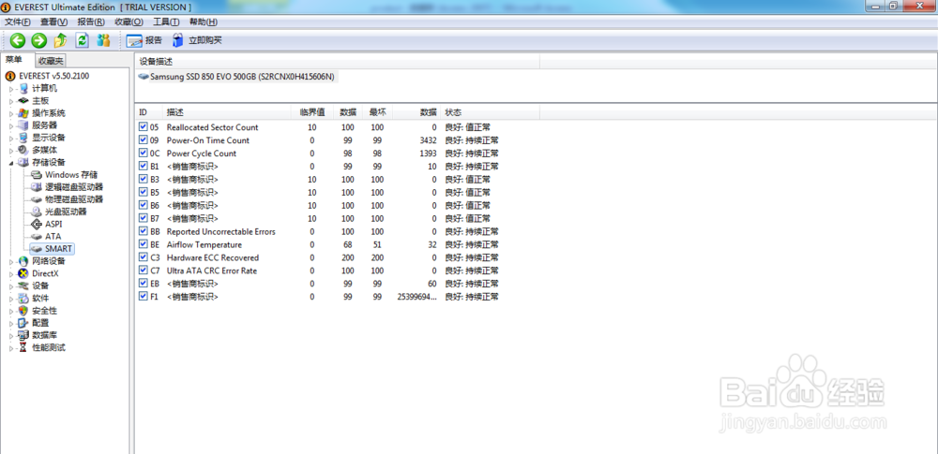The image size is (938, 454).
Task: Click the 立即购买 buy now button
Action: pos(197,40)
